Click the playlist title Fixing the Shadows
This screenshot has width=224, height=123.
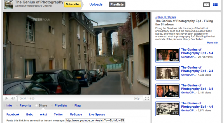point(184,23)
